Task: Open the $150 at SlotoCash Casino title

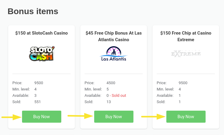Action: (x=41, y=33)
